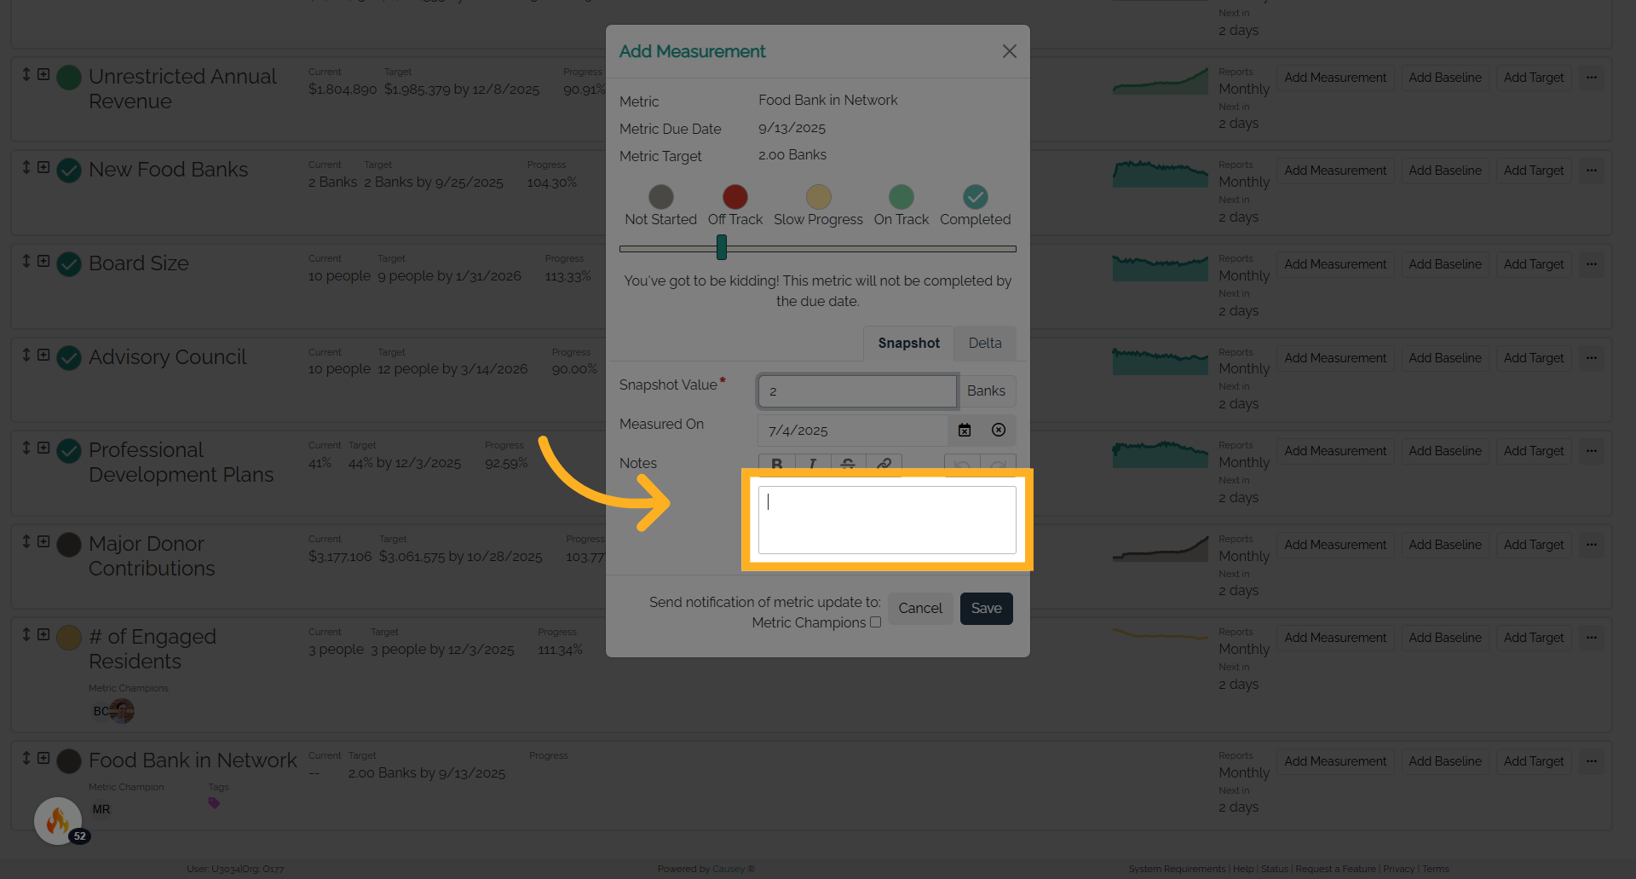Viewport: 1636px width, 879px height.
Task: Expand the Board Size row
Action: [x=43, y=261]
